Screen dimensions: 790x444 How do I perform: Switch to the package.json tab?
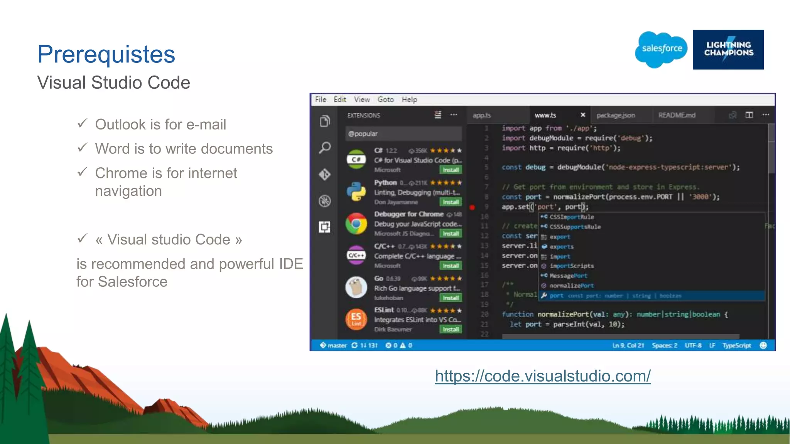coord(621,115)
